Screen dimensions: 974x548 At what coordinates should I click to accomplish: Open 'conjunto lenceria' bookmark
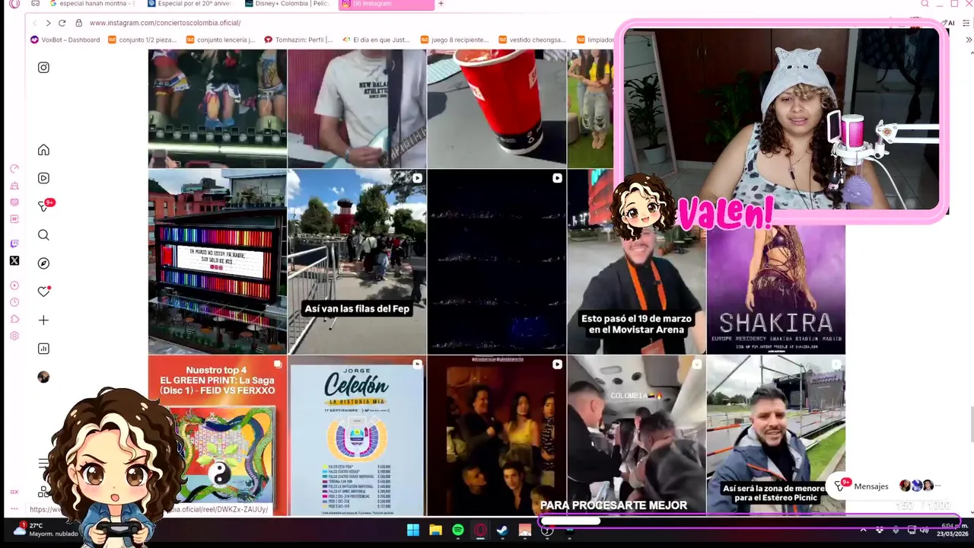click(221, 40)
